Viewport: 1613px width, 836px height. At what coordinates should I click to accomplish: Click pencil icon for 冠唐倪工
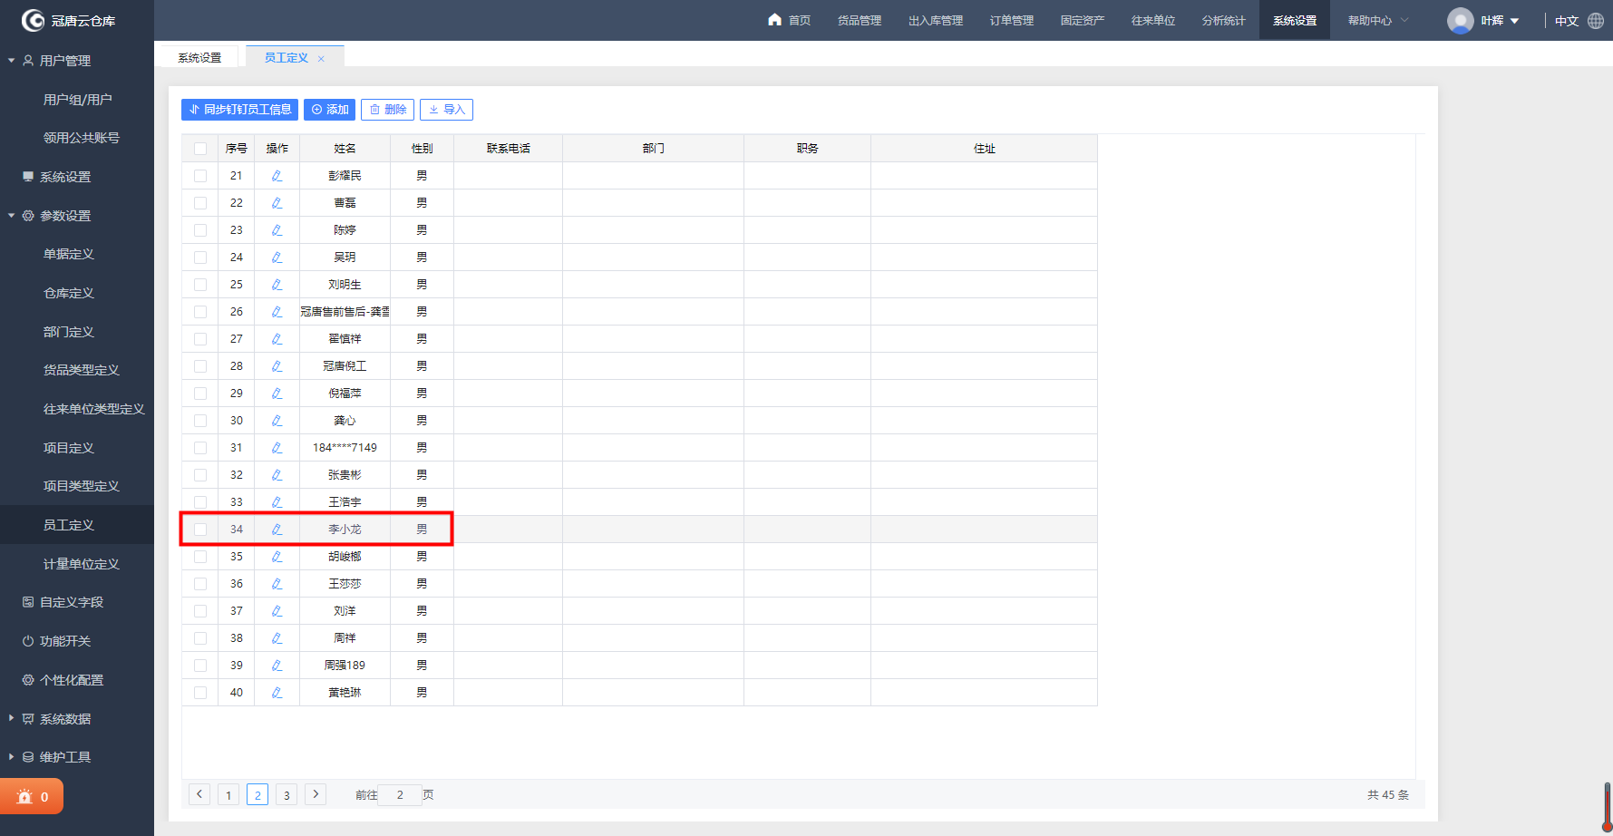277,366
